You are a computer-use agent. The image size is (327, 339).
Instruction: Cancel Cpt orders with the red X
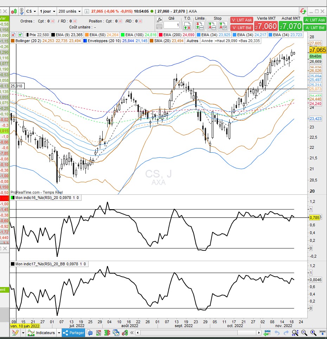click(52, 21)
